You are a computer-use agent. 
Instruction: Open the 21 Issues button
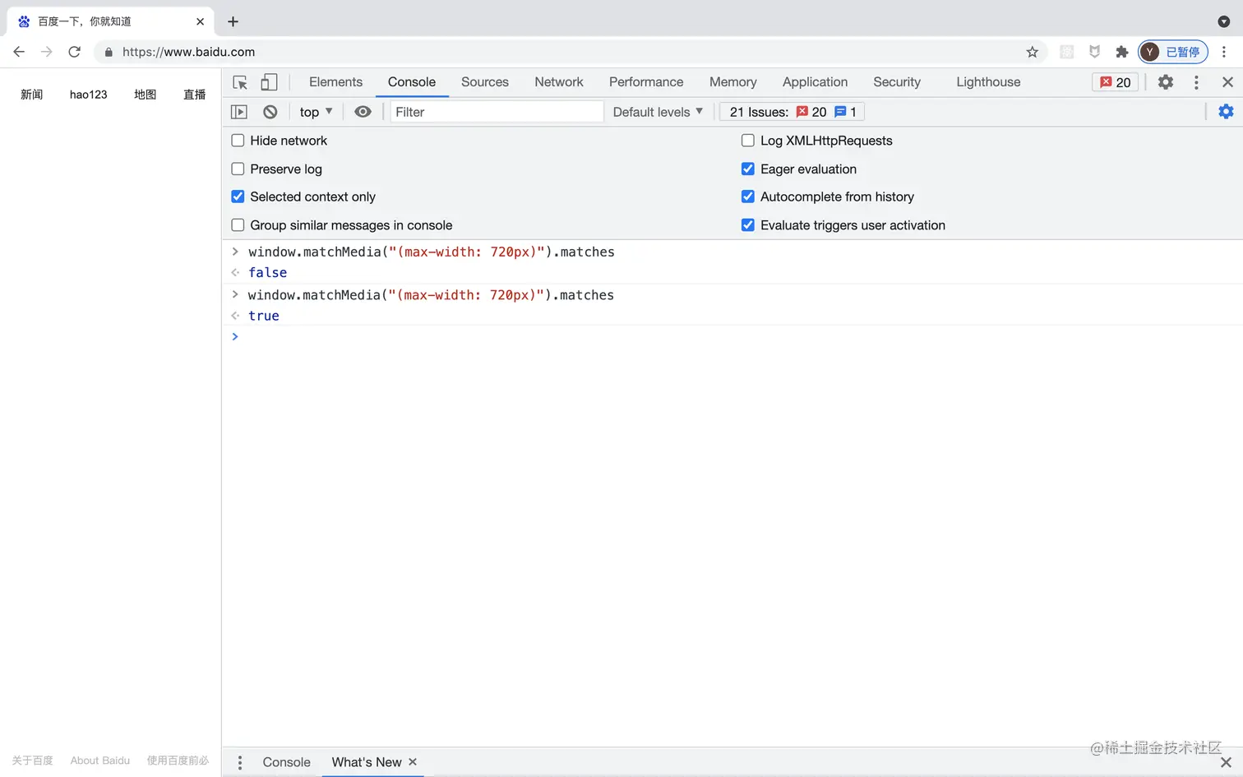point(792,112)
